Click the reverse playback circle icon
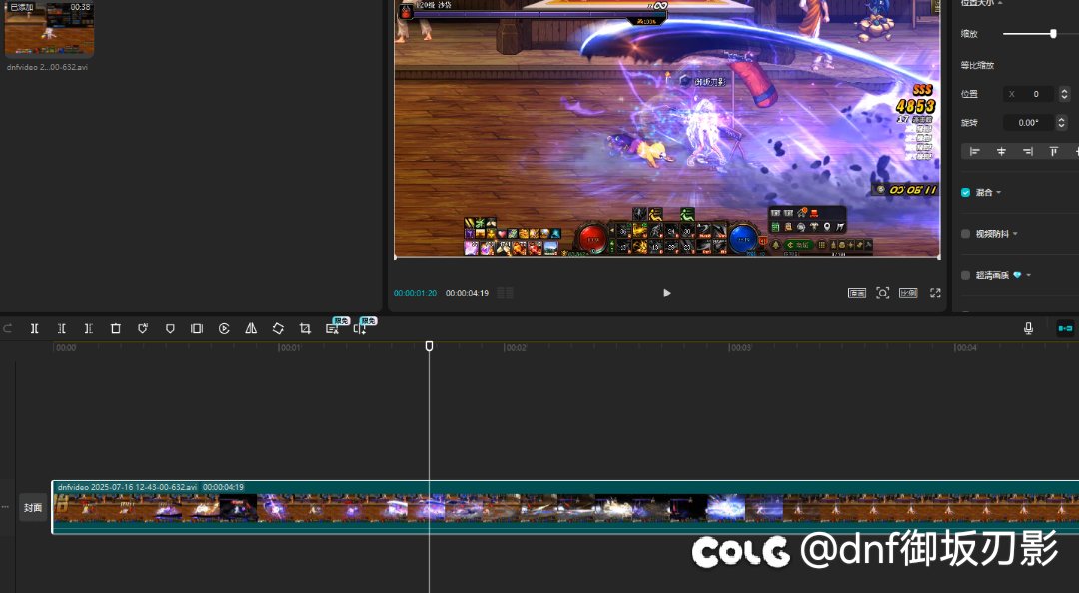The image size is (1079, 593). 224,328
